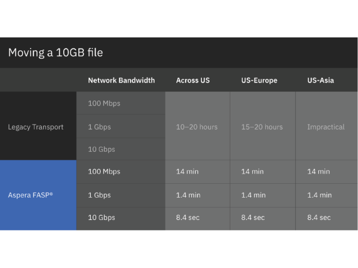Click the Aspera FASP 10 Gbps cell

(x=101, y=217)
